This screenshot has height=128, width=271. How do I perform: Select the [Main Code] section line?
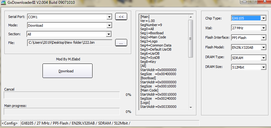click(149, 90)
